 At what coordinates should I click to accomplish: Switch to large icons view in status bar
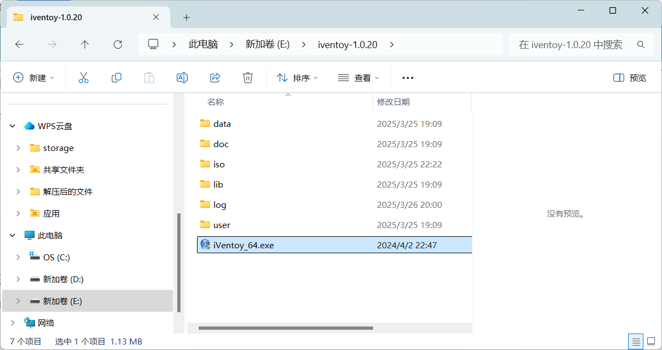tap(651, 341)
